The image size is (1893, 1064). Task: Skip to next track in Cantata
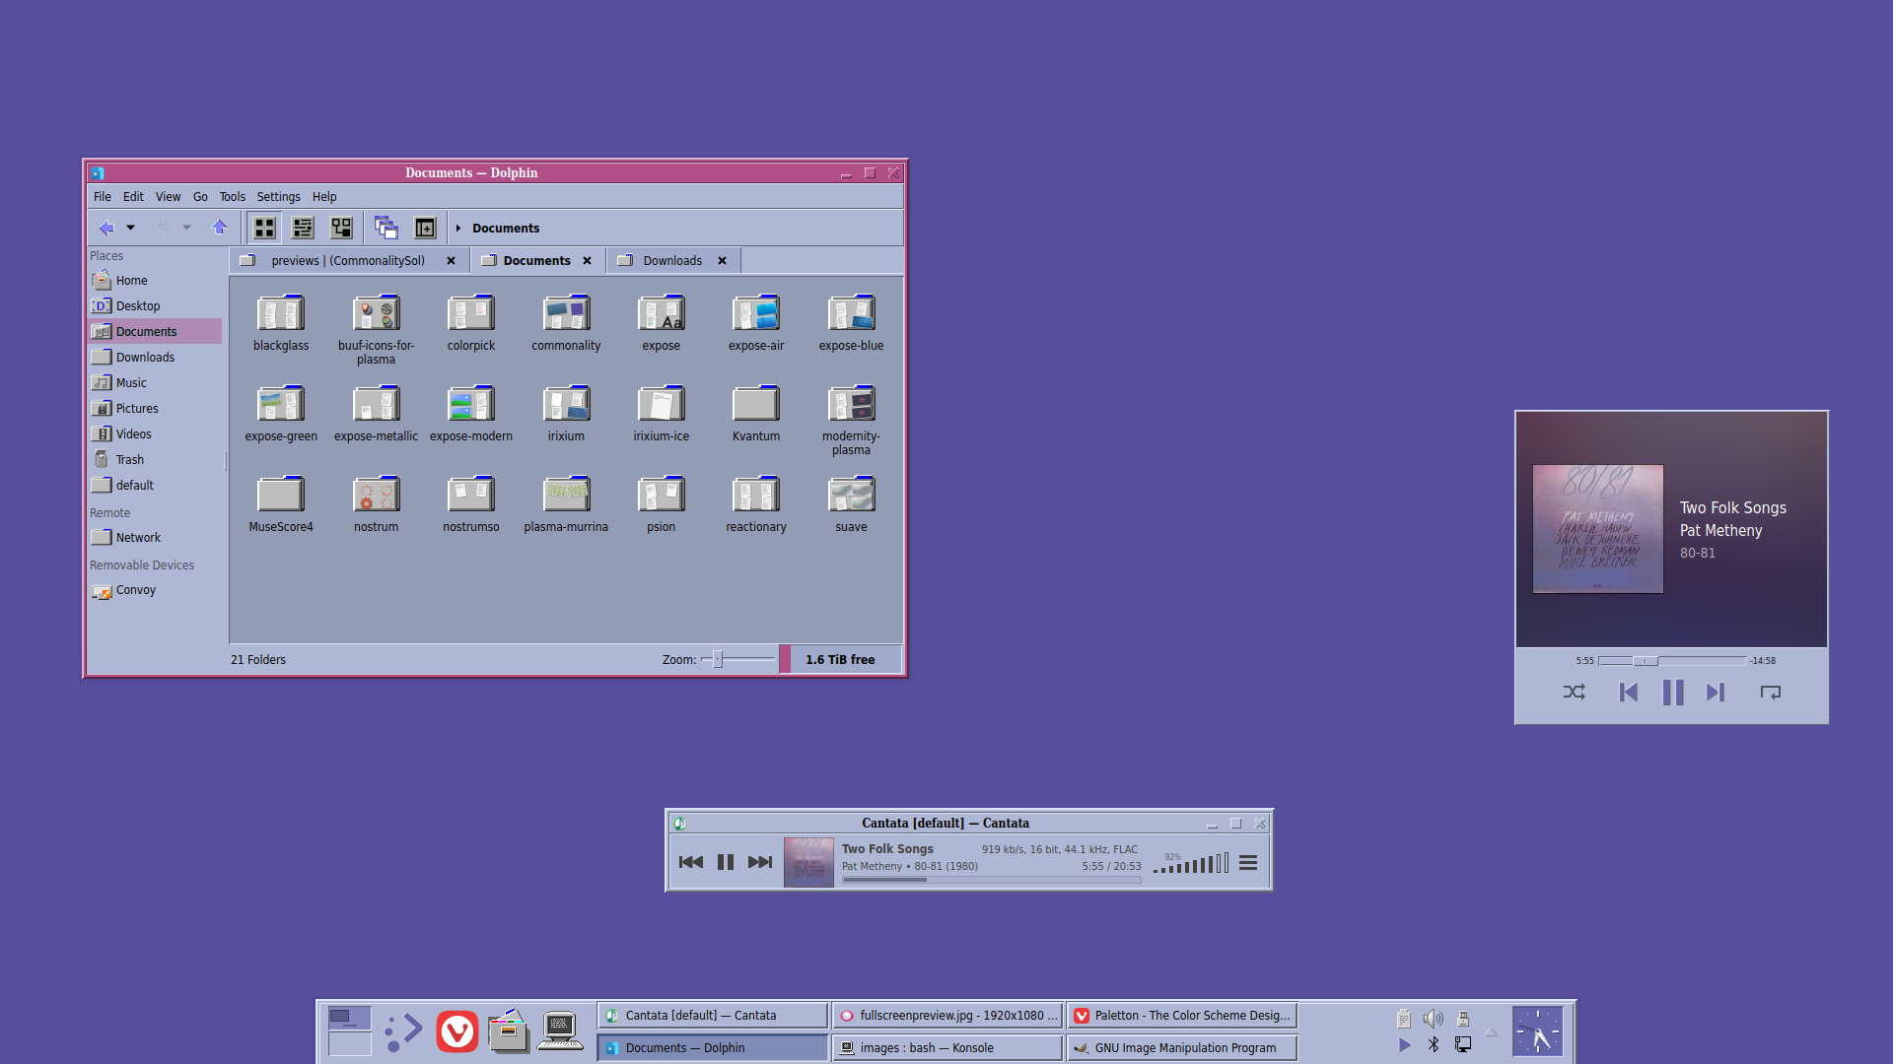759,862
